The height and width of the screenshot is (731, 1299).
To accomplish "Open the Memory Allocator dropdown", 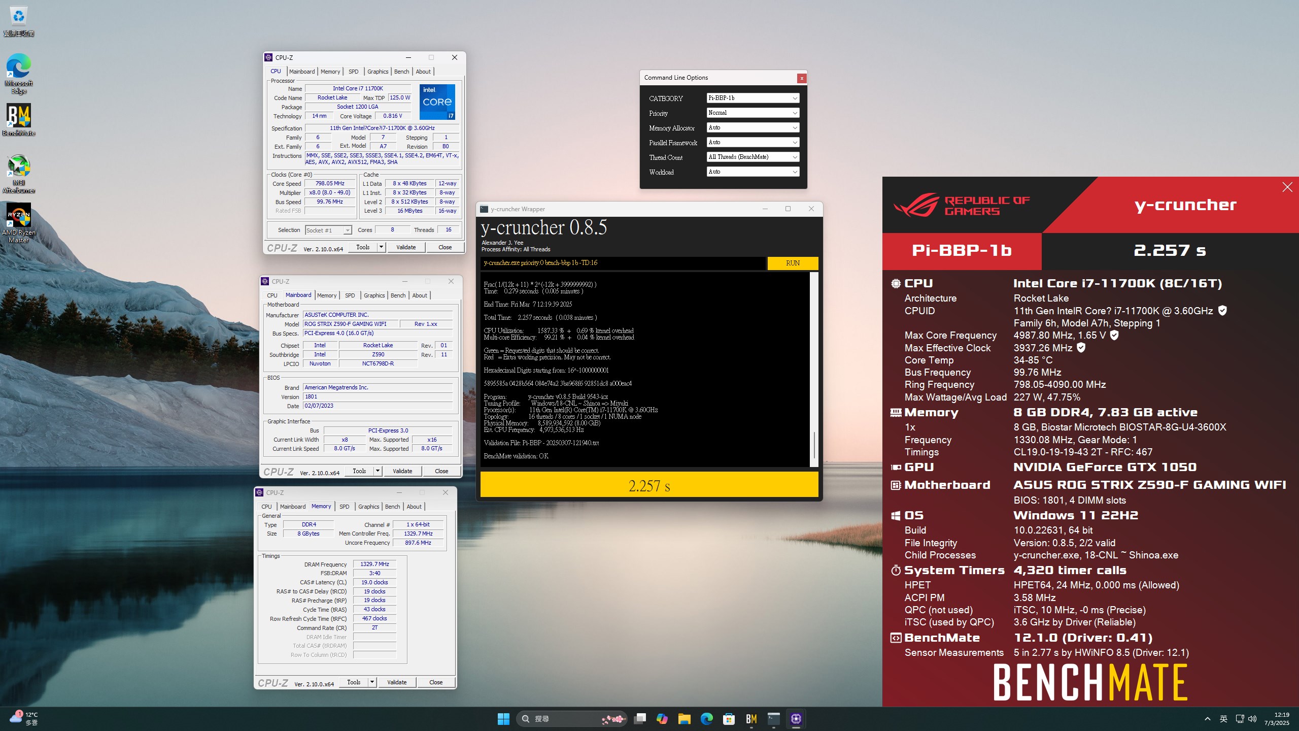I will (753, 127).
